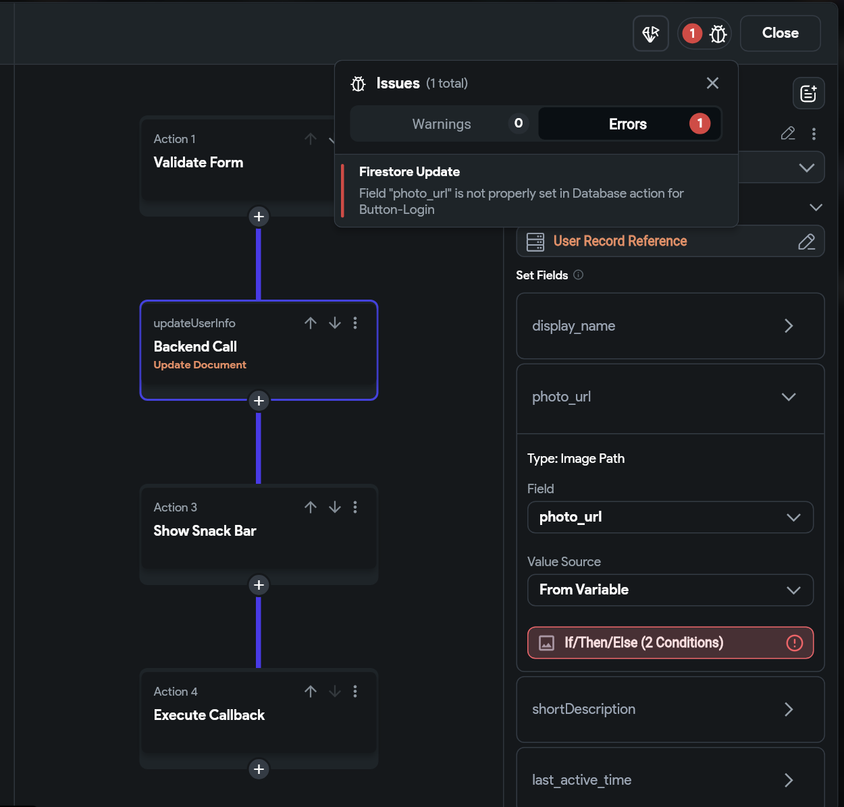The height and width of the screenshot is (807, 844).
Task: Open the Field photo_url dropdown
Action: pyautogui.click(x=670, y=518)
